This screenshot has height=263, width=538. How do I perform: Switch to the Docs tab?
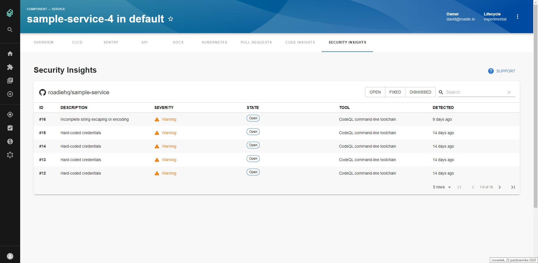click(178, 42)
